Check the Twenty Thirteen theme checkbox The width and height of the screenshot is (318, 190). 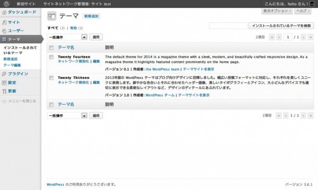point(51,78)
